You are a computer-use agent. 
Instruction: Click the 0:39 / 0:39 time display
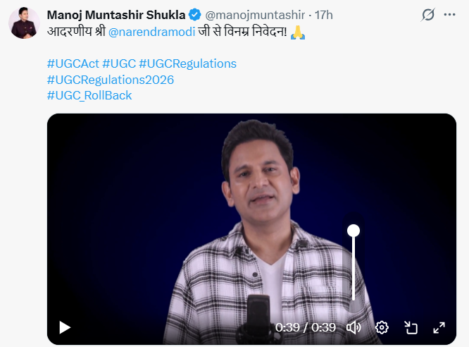coord(306,327)
